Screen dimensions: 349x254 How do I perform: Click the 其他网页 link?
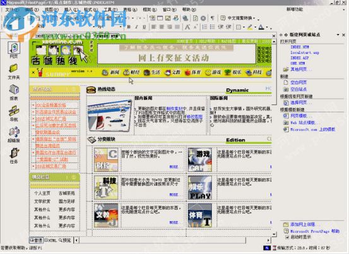tap(300, 70)
